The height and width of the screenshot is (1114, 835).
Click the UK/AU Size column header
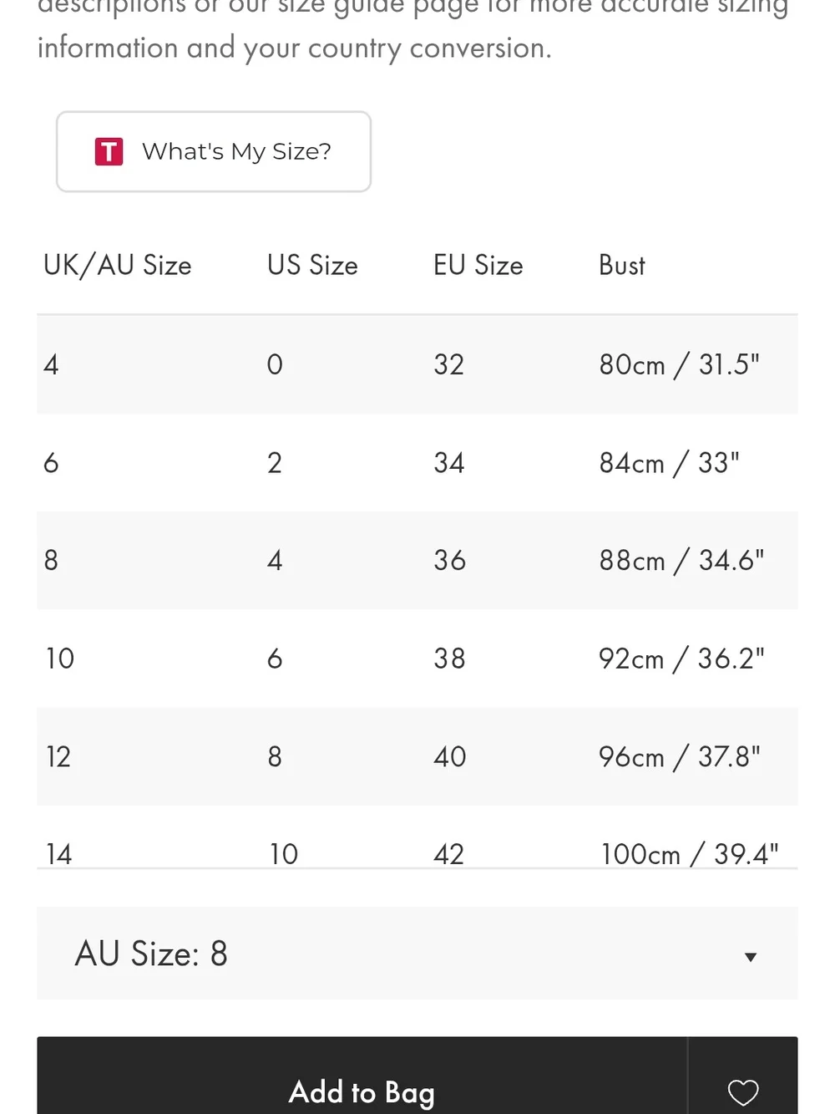pos(118,266)
